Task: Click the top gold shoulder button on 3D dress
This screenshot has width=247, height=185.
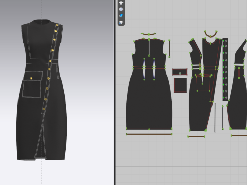Action: 57,25
